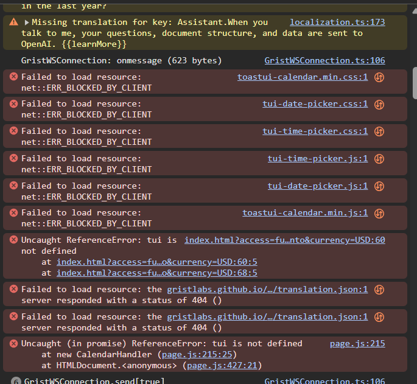Open CalendarHandler stack frame page.js:215:25
This screenshot has height=384, width=417.
[x=196, y=354]
